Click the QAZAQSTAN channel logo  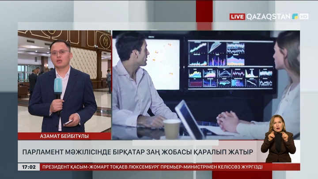[x=272, y=17]
